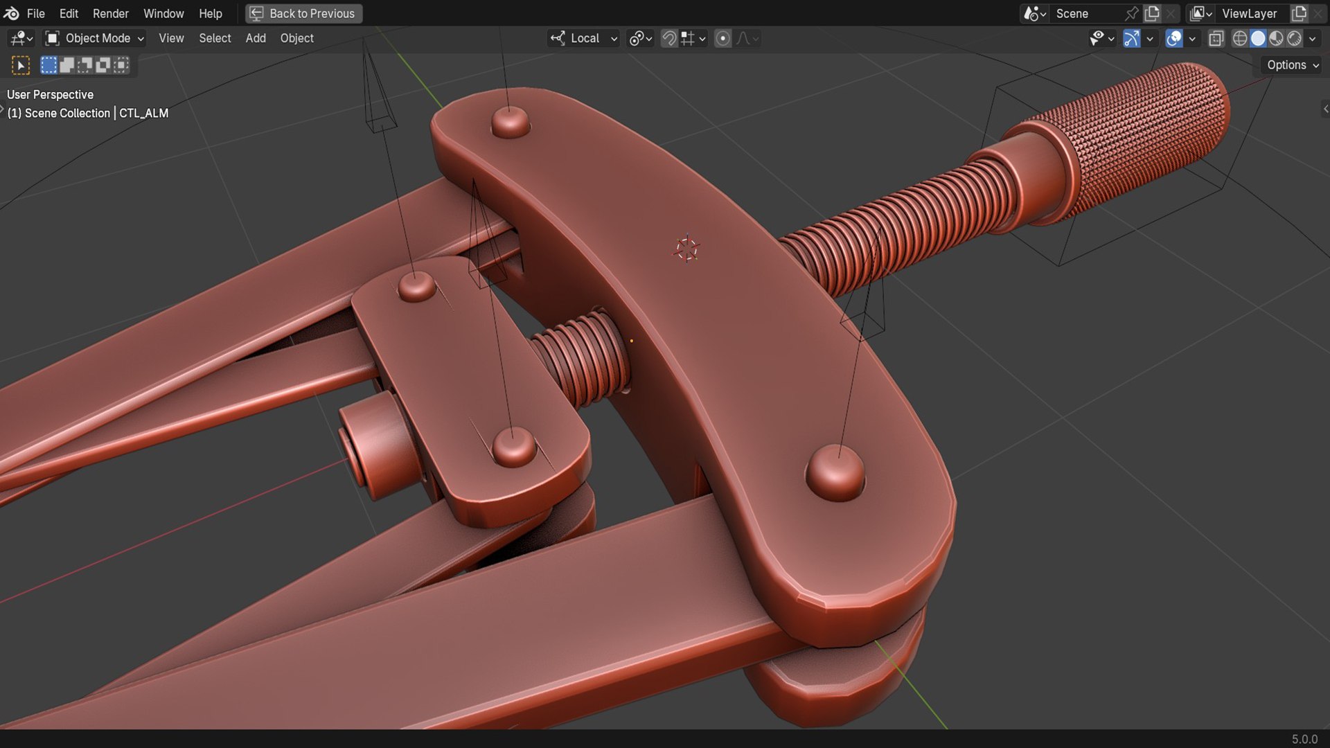Screen dimensions: 1330x748
Task: Open the proportional editing falloff dropdown
Action: click(x=747, y=38)
